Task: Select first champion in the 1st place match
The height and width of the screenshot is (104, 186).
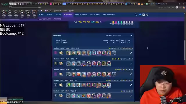Action: click(69, 64)
